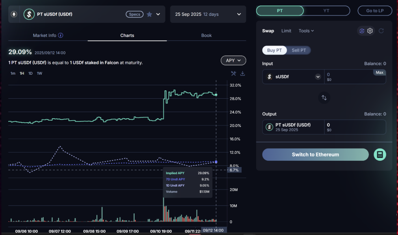The image size is (398, 235).
Task: Click the PT sUSDf output token icon
Action: tap(269, 127)
